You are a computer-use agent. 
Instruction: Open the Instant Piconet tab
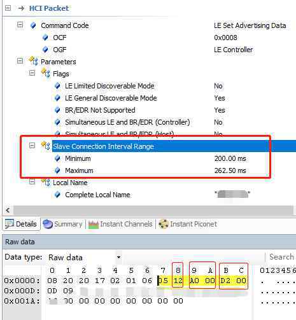[188, 224]
